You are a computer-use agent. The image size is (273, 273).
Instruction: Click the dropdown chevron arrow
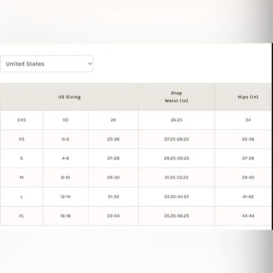[x=90, y=64]
